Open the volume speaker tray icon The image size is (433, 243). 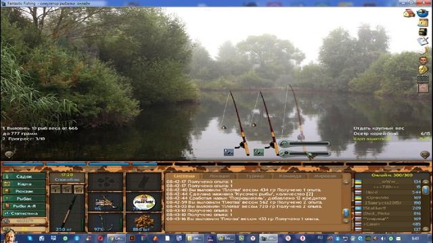click(383, 238)
